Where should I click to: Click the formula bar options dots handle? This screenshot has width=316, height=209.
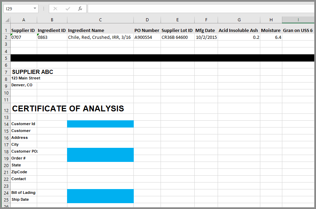click(x=44, y=9)
